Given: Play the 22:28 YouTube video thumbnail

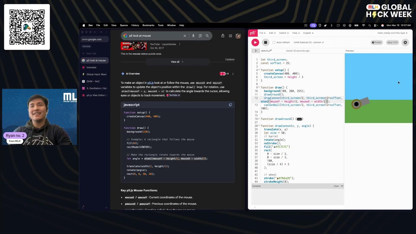Looking at the screenshot, I should pos(134,45).
